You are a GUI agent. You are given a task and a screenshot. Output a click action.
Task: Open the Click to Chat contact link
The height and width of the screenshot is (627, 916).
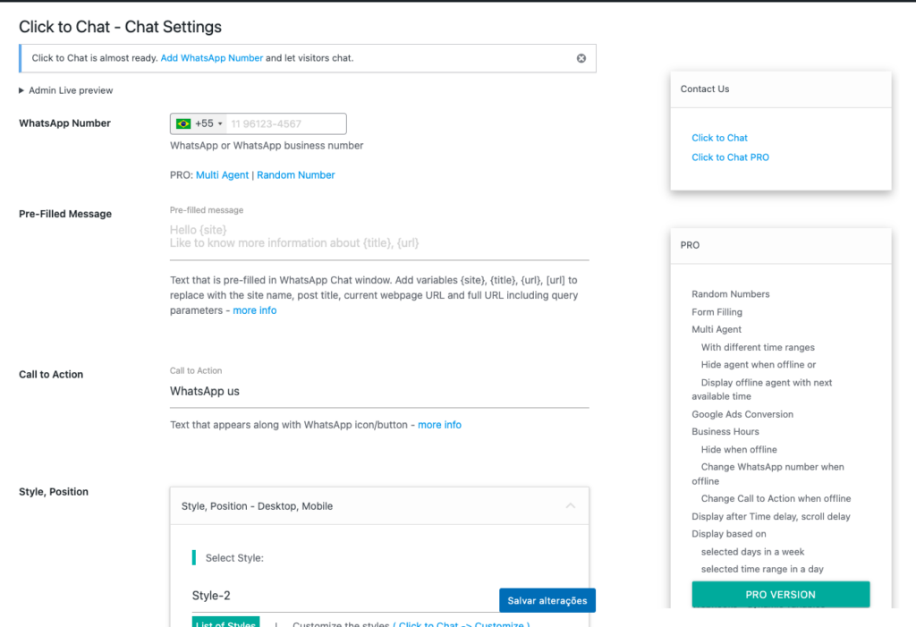[x=719, y=138]
